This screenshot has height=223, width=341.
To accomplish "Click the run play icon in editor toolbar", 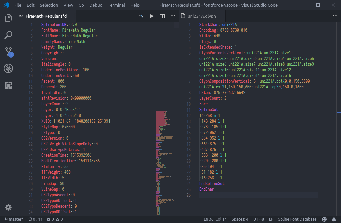I will [152, 16].
